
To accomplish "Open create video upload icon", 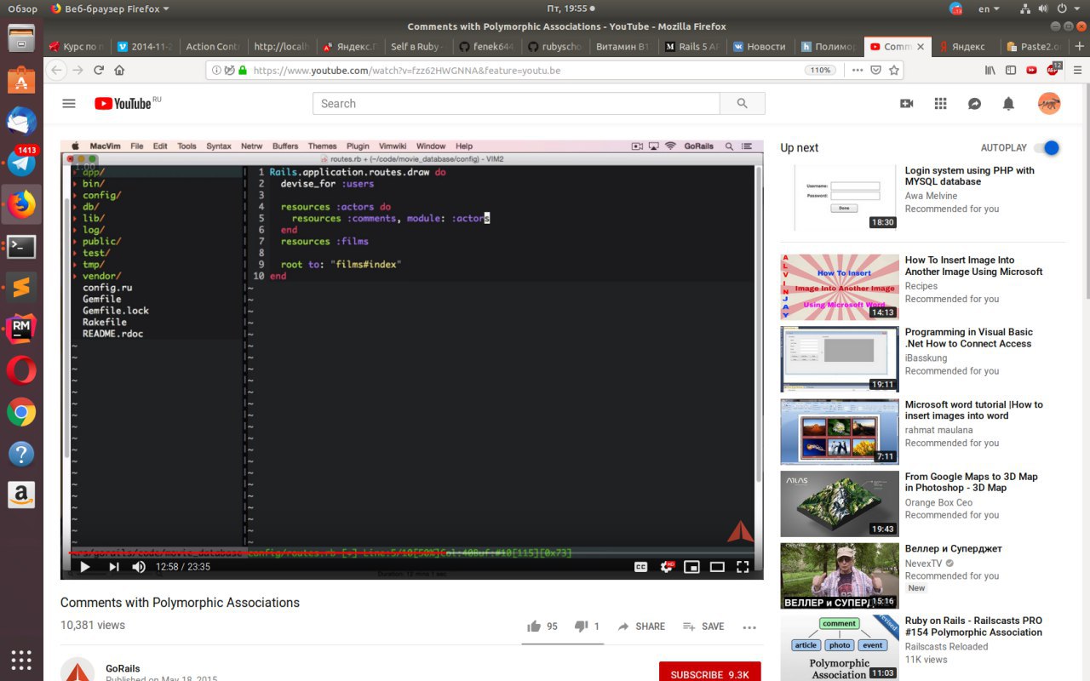I will [x=906, y=104].
